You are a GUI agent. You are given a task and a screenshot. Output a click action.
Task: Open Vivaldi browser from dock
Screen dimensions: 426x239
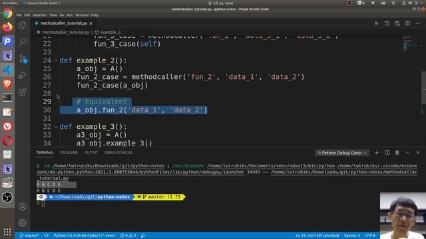pos(7,127)
